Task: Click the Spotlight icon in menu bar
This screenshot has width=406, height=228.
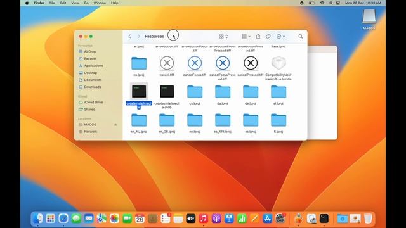Action: pos(331,3)
